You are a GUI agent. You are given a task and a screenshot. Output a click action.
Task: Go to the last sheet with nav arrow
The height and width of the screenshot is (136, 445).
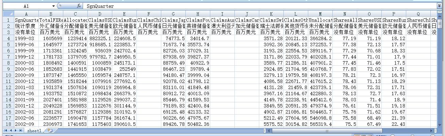(x=20, y=131)
